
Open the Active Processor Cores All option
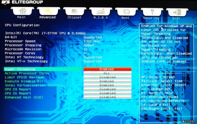point(107,73)
